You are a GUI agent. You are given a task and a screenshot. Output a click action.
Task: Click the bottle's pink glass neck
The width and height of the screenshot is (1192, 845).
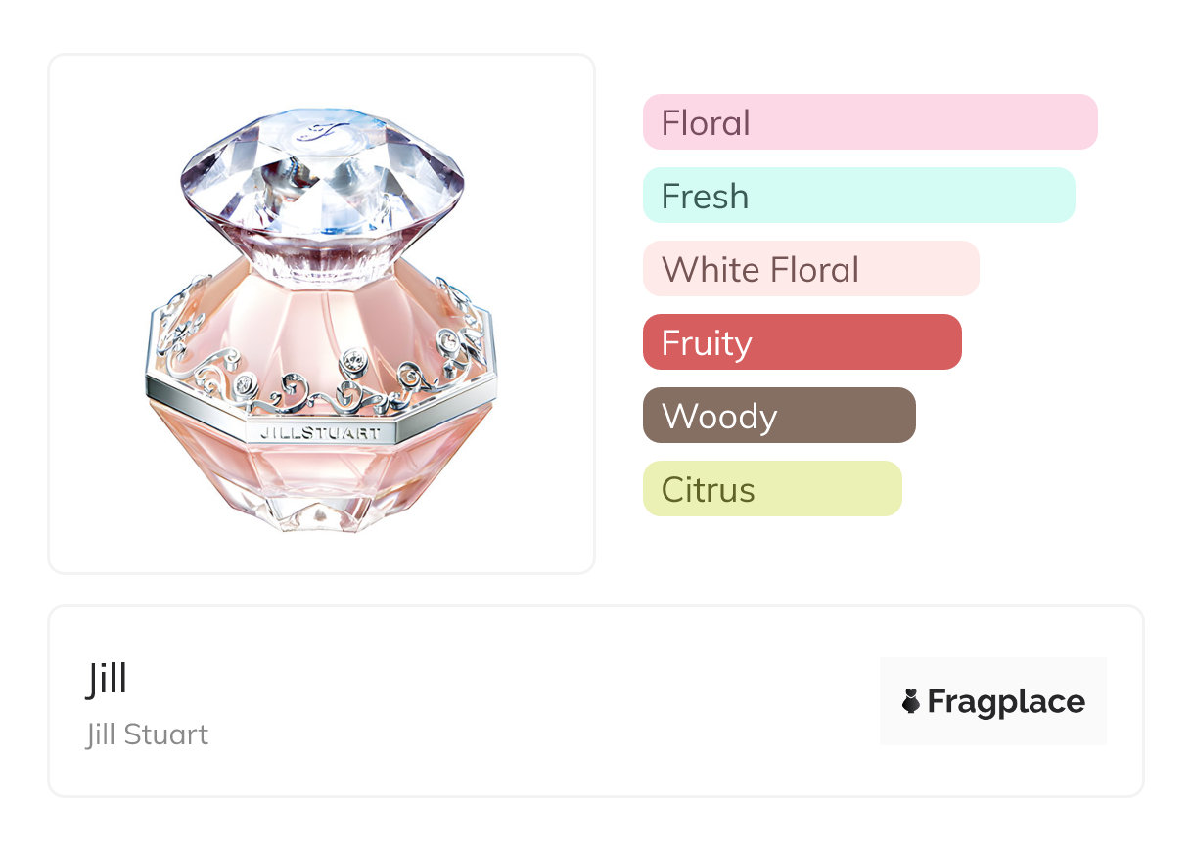click(321, 262)
